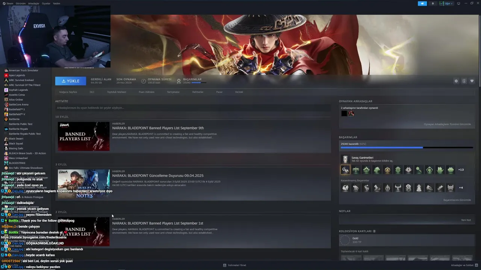
Task: Open the Görünüm menu
Action: [21, 3]
